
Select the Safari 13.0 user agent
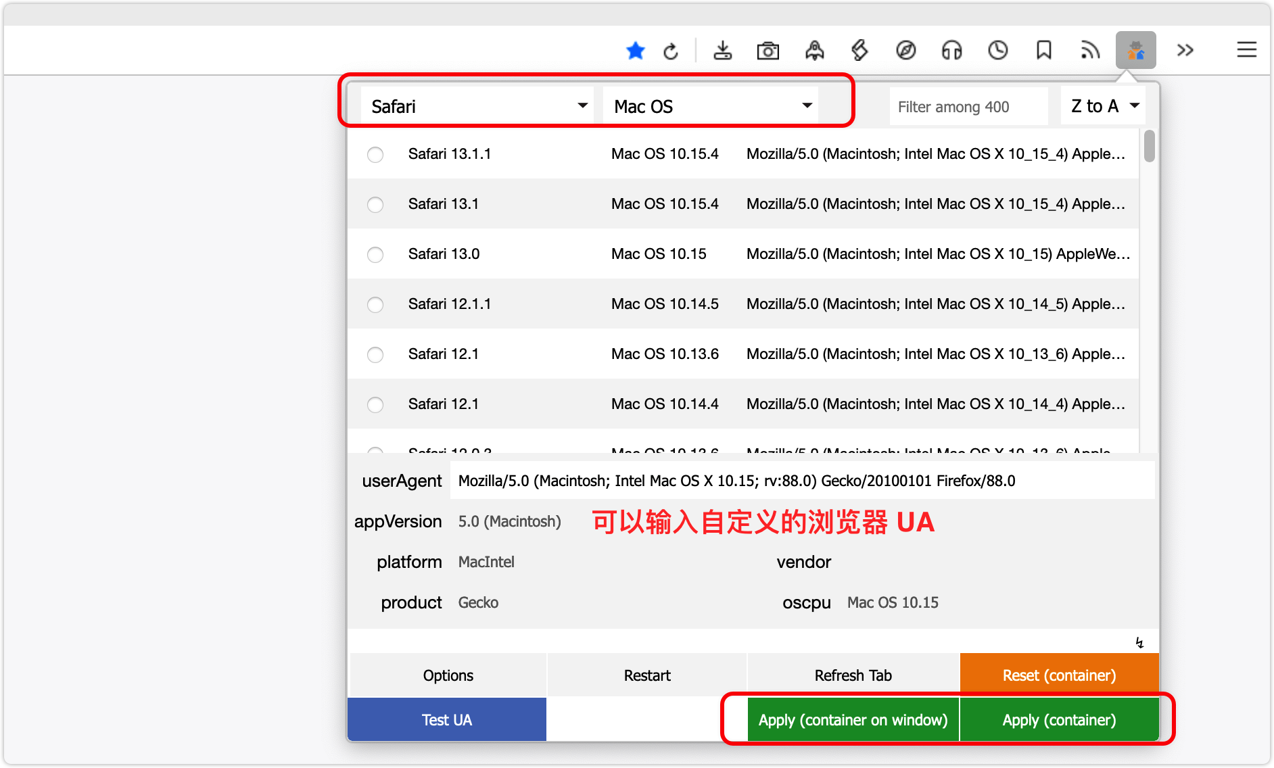point(375,255)
